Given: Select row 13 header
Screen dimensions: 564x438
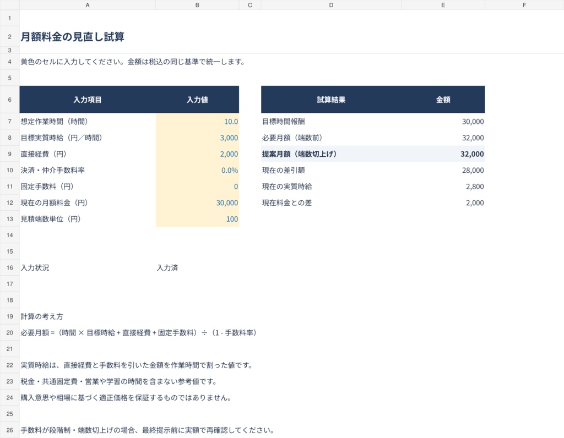Looking at the screenshot, I should coord(10,219).
